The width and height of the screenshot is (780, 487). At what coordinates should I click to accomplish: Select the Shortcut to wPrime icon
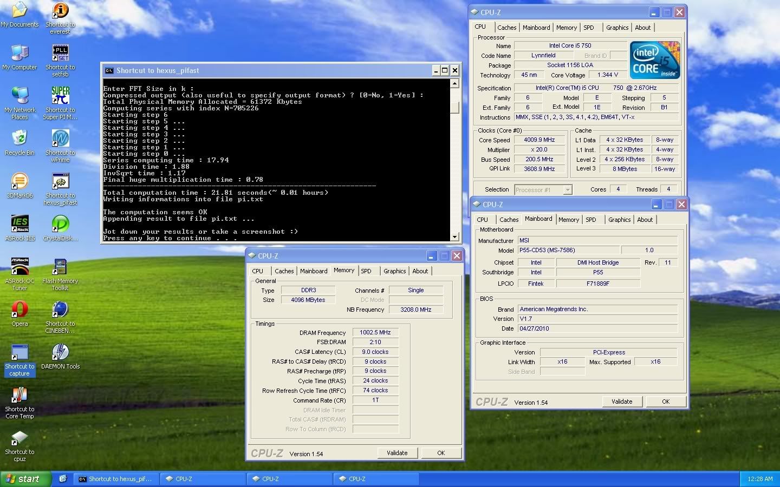(x=60, y=138)
